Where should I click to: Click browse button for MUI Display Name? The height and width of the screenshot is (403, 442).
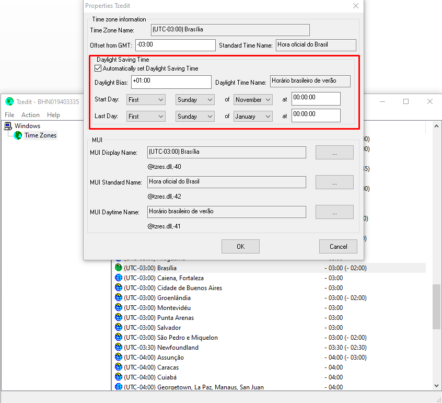[x=334, y=153]
